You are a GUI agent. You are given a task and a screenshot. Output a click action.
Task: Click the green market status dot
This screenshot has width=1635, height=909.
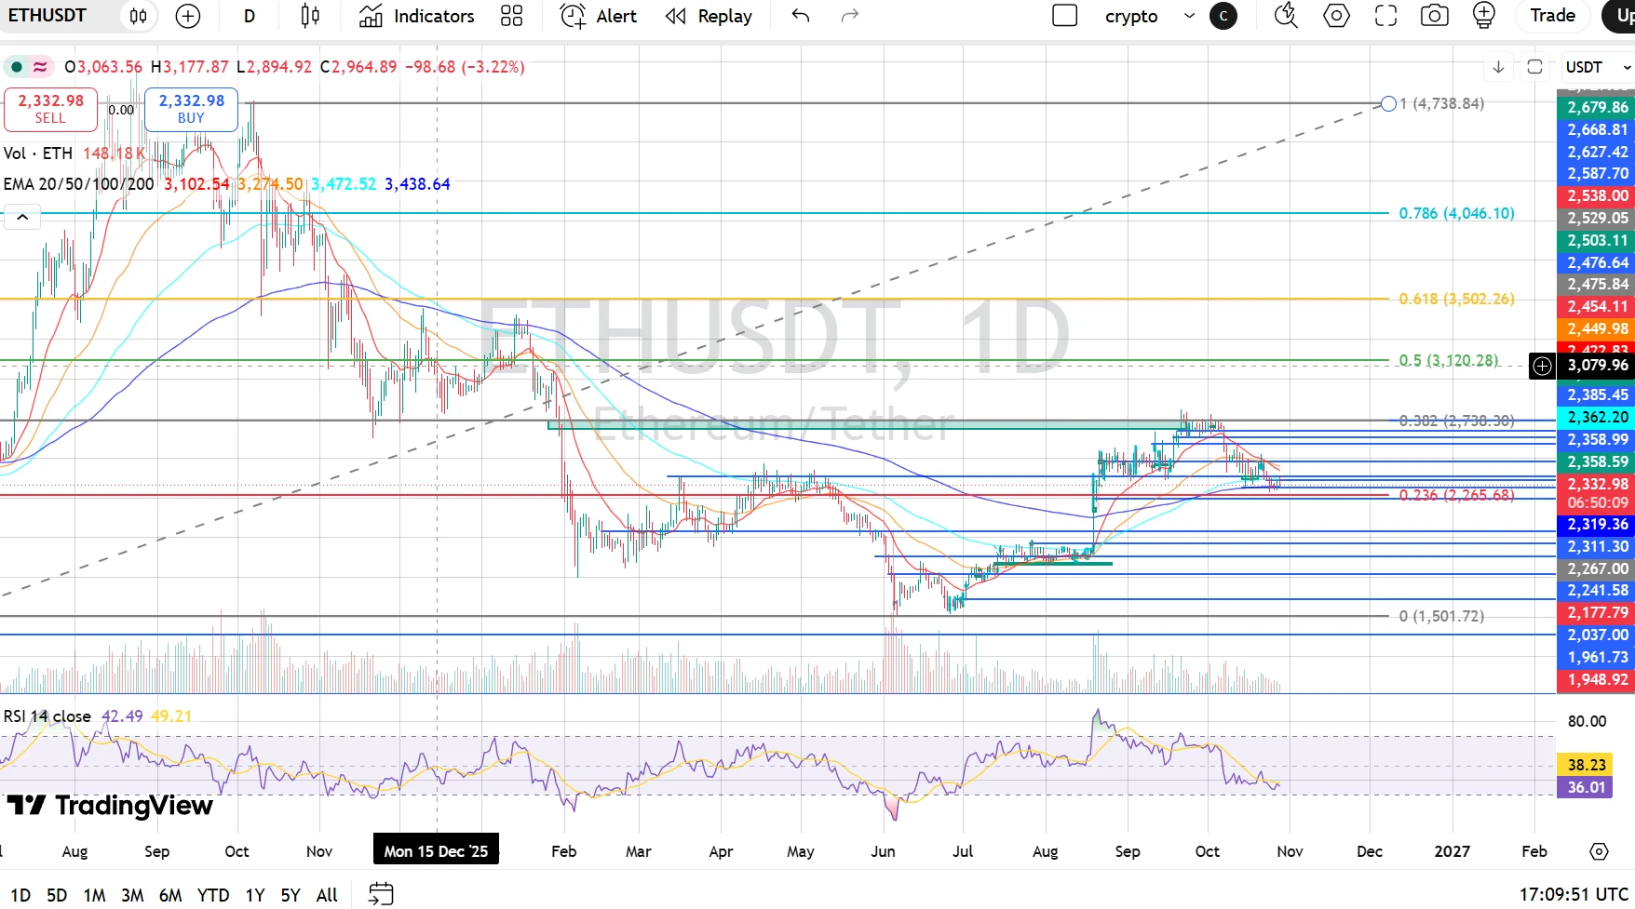click(x=17, y=67)
